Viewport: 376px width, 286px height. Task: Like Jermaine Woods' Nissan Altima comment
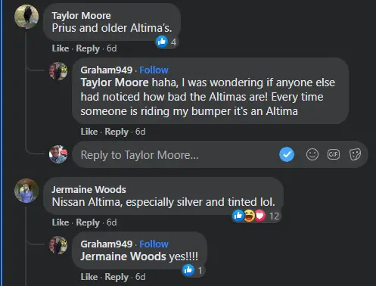coord(61,222)
